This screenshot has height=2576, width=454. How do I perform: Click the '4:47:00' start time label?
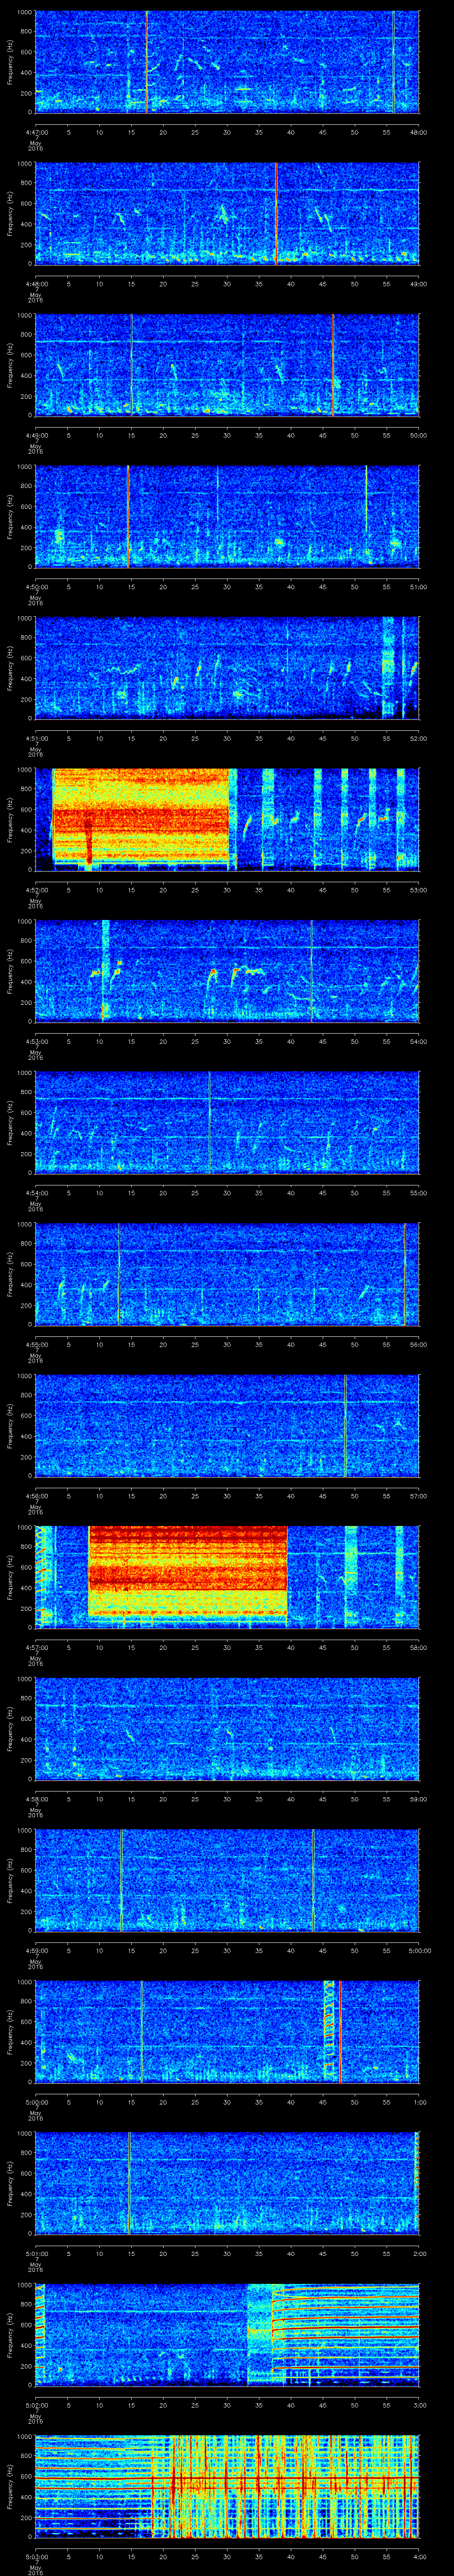[x=36, y=132]
